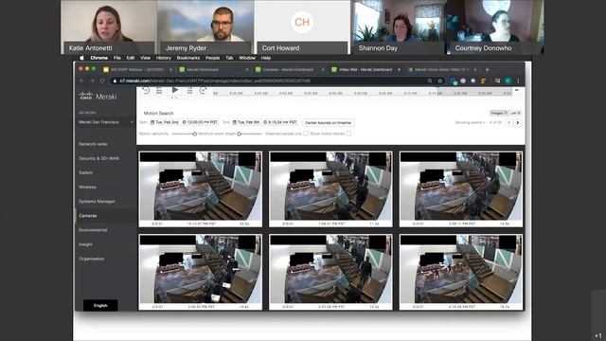Switch to the Meraki Vision Demo Video tab
This screenshot has height=341, width=606.
pyautogui.click(x=442, y=69)
